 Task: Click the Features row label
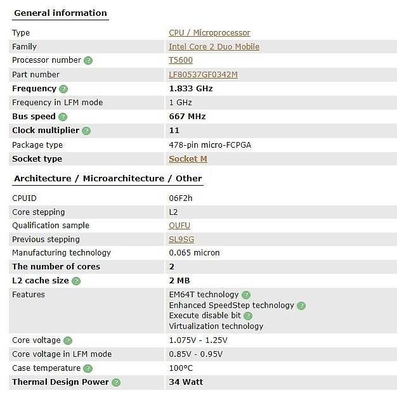(29, 295)
